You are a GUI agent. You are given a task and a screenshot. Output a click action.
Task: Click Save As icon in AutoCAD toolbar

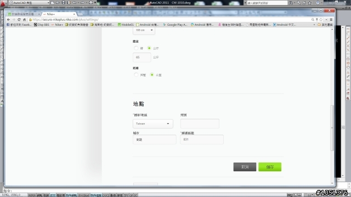click(69, 3)
